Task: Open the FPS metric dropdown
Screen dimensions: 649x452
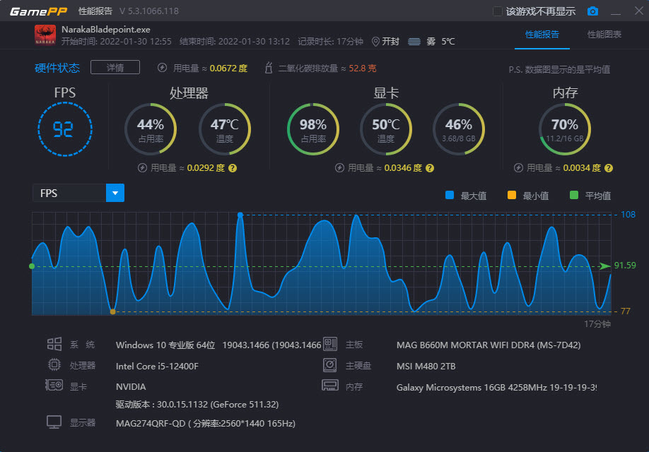Action: coord(71,192)
